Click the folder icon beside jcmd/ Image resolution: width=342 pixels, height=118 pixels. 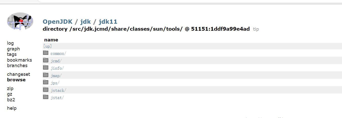coord(46,60)
